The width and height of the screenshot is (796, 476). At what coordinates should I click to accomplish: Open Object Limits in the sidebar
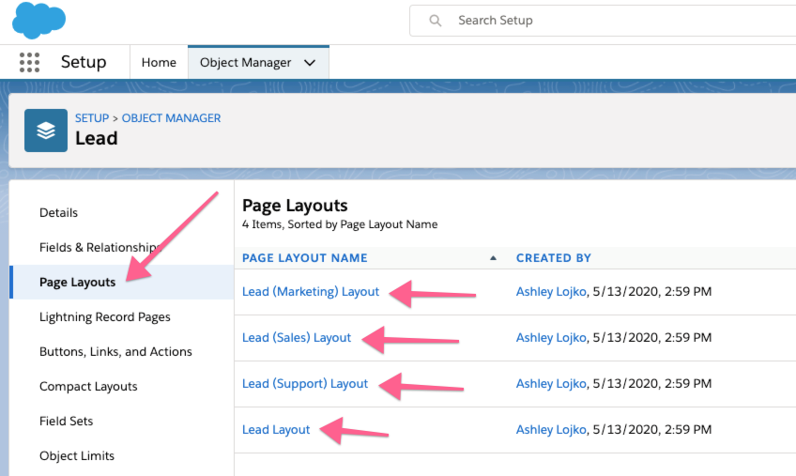tap(77, 455)
